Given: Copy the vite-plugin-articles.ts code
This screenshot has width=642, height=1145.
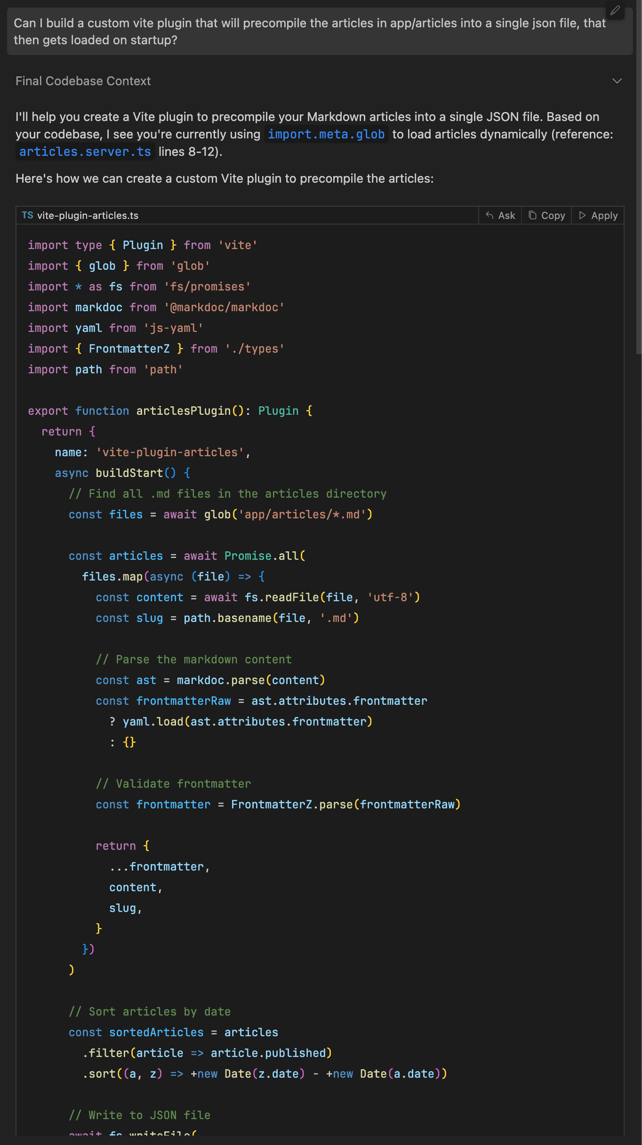Looking at the screenshot, I should (546, 216).
